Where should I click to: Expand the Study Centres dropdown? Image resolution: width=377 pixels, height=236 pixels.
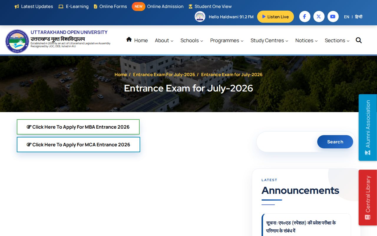point(269,40)
